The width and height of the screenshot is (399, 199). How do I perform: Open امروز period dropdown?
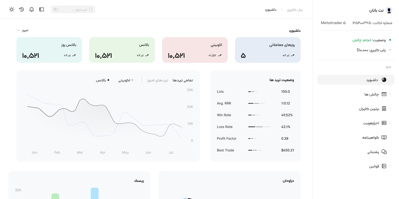click(x=23, y=30)
